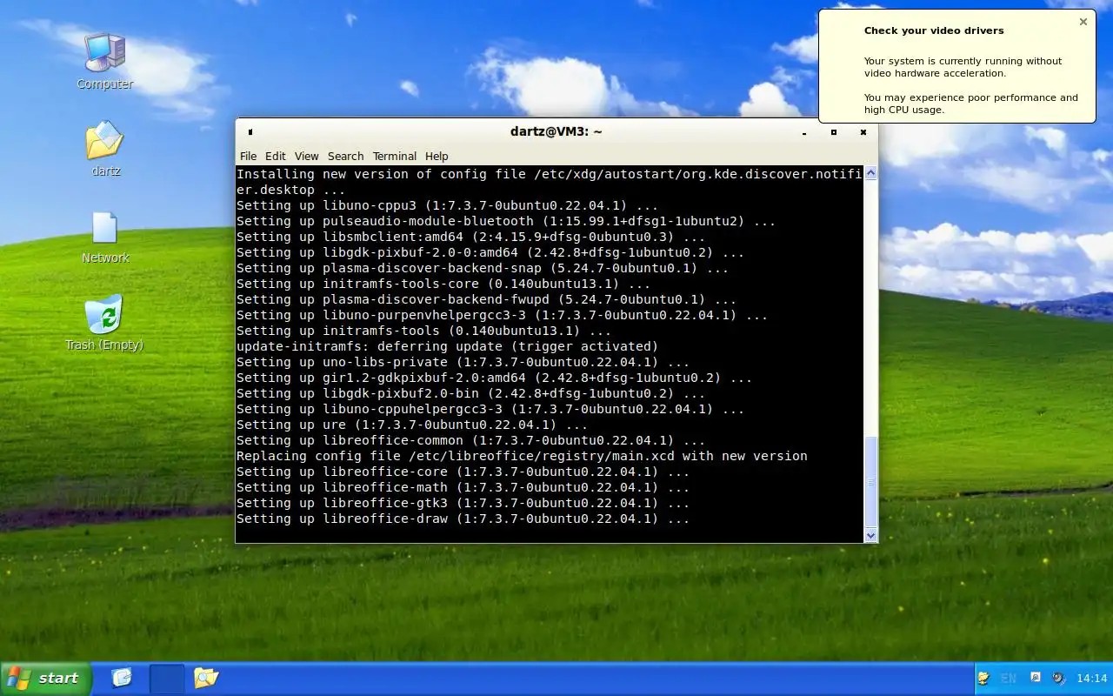
Task: Open the View menu in the terminal
Action: (306, 156)
